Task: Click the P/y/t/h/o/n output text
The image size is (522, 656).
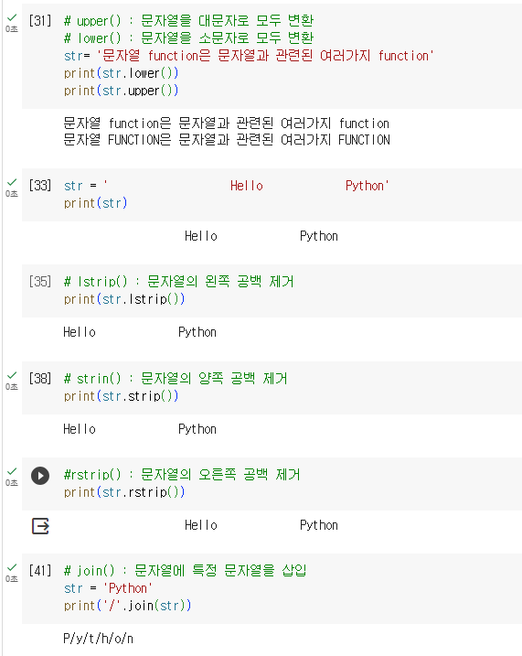Action: (98, 639)
